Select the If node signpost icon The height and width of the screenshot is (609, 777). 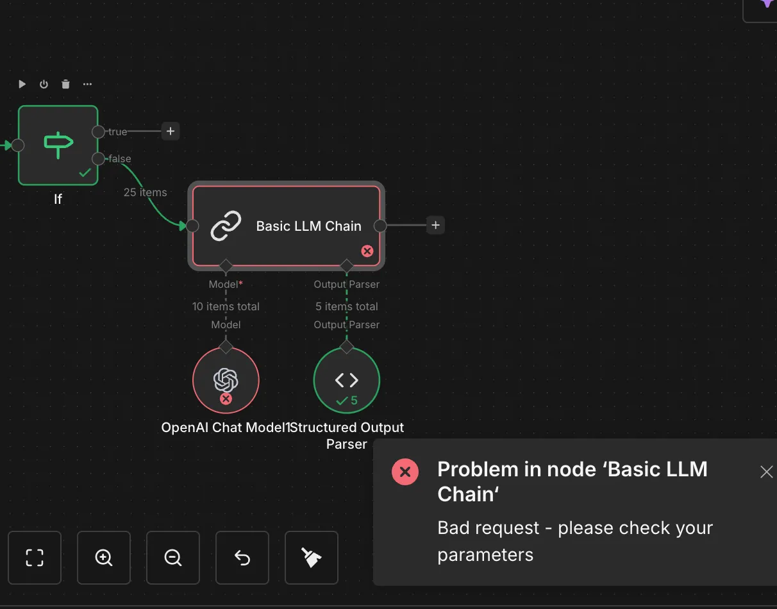coord(58,146)
